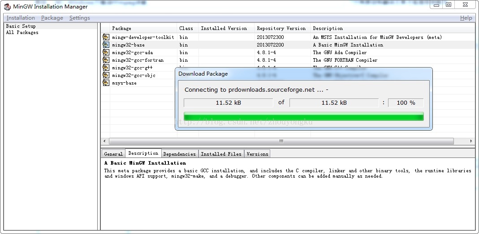
Task: Click 'The GNU FORTRAN Compiler' description cell
Action: pyautogui.click(x=345, y=60)
